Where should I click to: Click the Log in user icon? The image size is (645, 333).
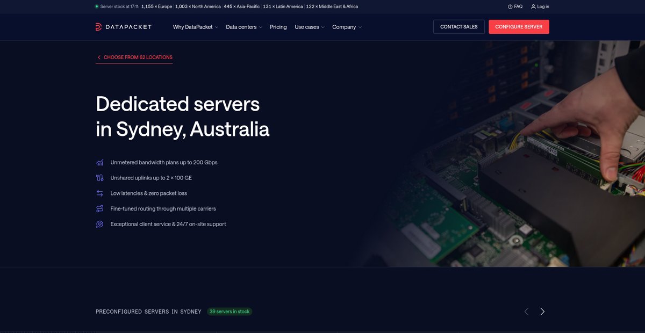pos(533,6)
